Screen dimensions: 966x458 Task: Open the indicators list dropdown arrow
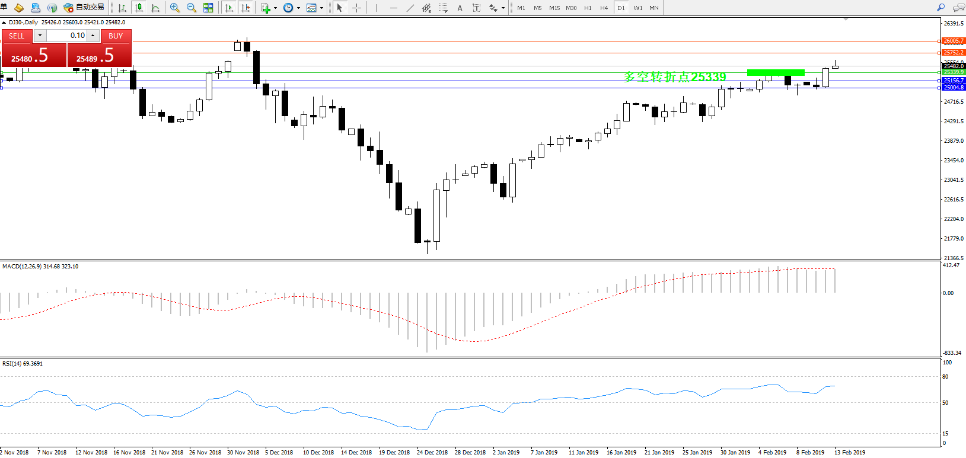click(275, 8)
